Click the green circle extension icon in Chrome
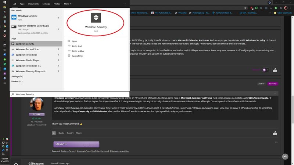 click(x=256, y=8)
